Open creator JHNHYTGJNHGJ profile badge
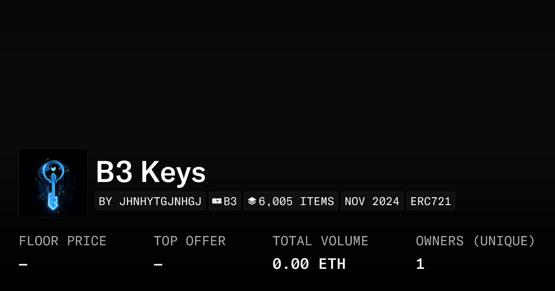This screenshot has height=291, width=555. (150, 201)
